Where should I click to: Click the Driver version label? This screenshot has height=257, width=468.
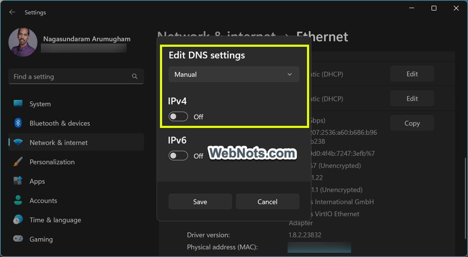[x=208, y=235]
